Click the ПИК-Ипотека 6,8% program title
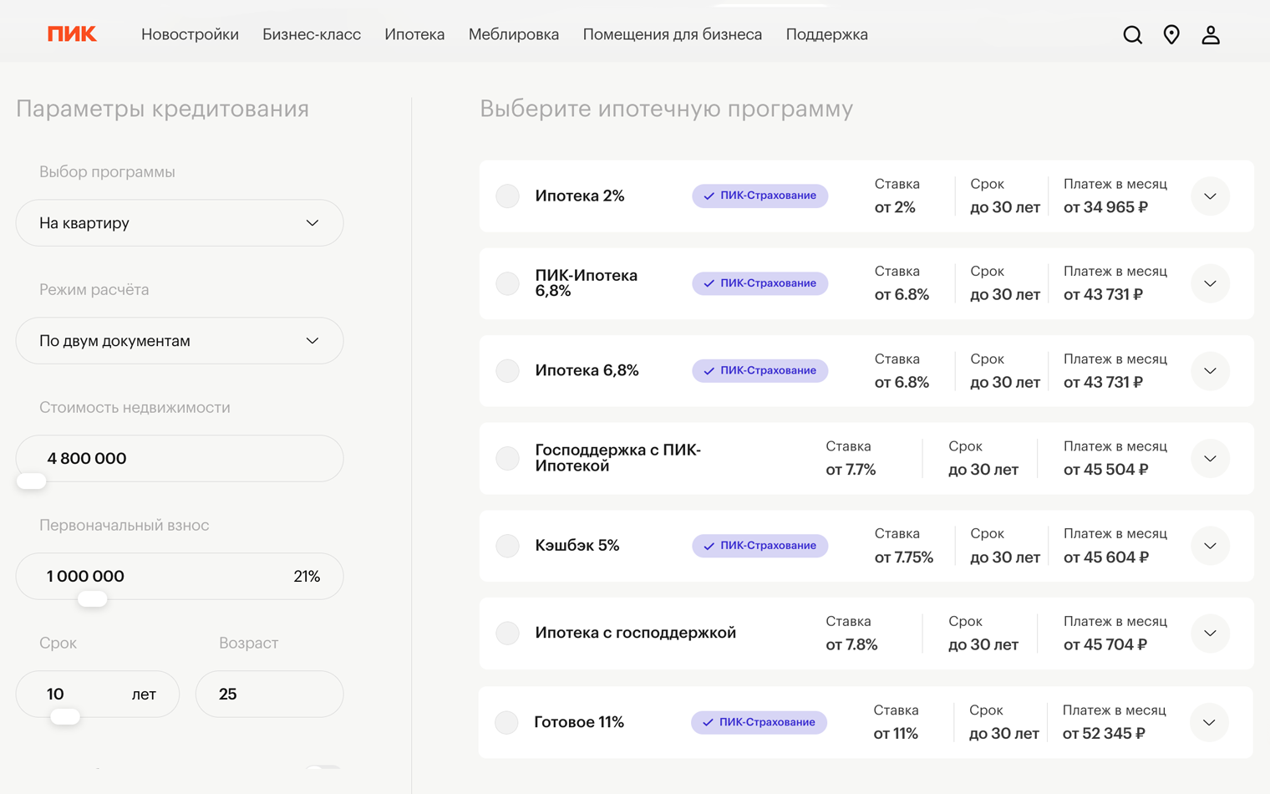Screen dimensions: 1270x794 click(x=587, y=283)
